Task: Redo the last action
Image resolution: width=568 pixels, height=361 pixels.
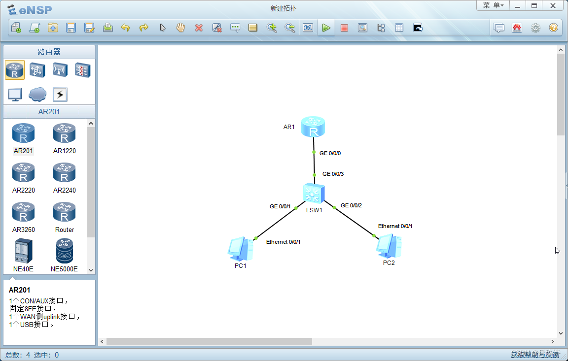Action: pos(144,28)
